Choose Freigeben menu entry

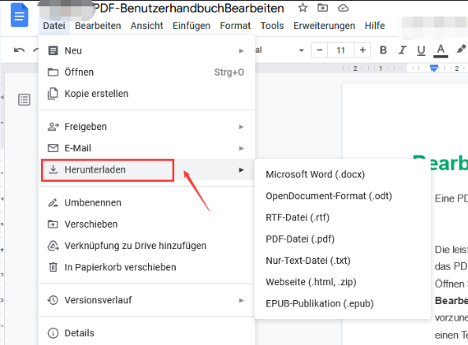(x=147, y=127)
